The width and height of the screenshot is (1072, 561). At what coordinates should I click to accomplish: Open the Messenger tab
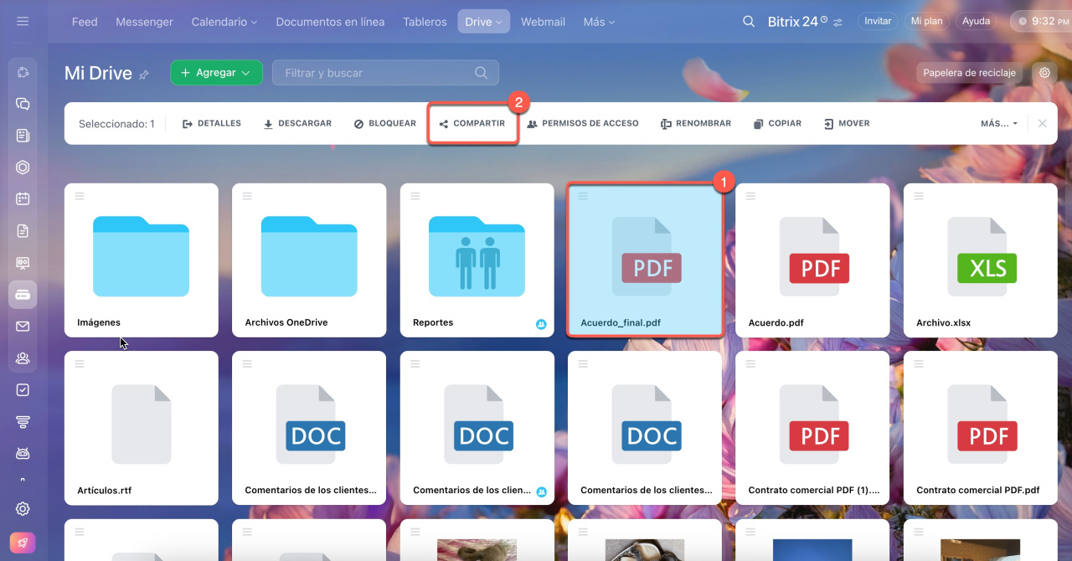pyautogui.click(x=144, y=22)
